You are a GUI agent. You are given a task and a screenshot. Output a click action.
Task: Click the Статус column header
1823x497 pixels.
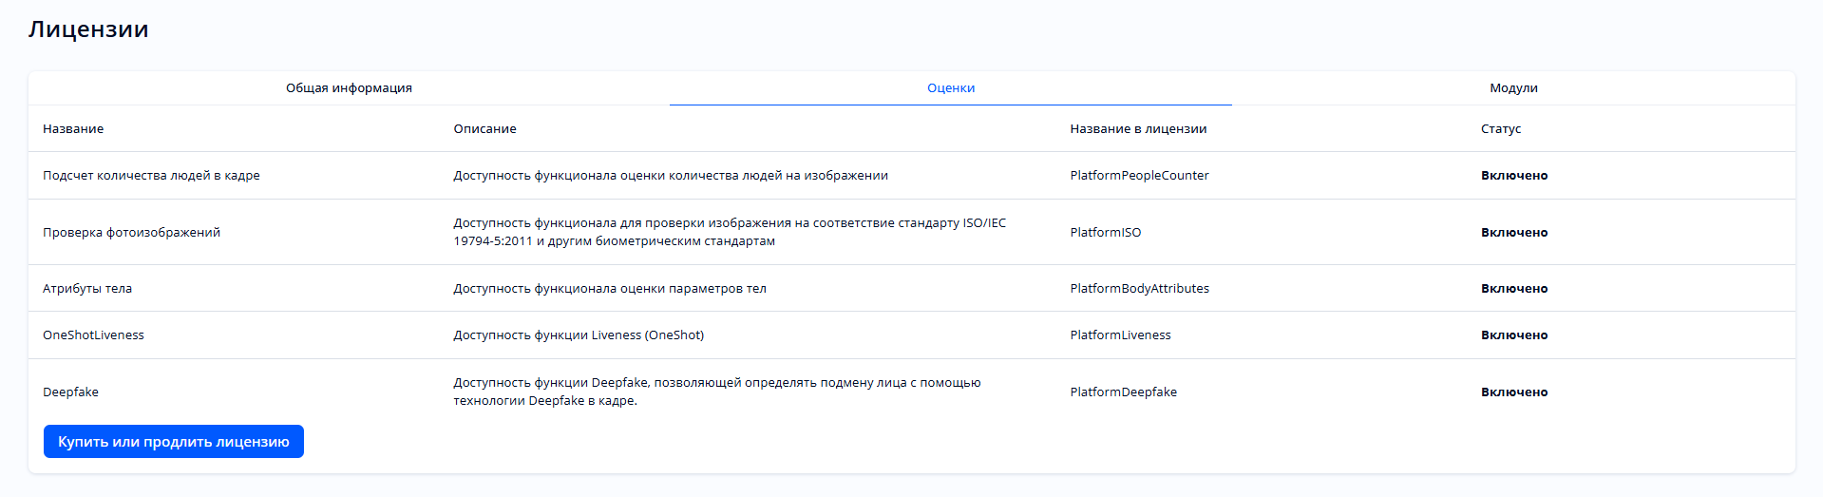1500,129
